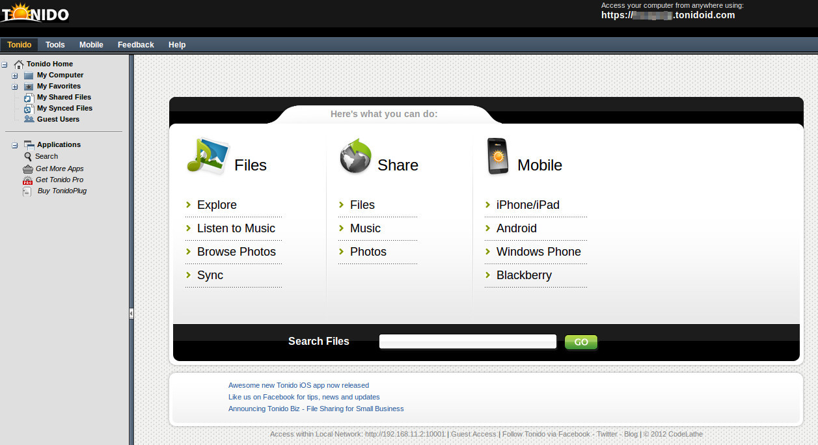Click the Search magnifier icon in sidebar
Screen dimensions: 818x445
coord(28,157)
